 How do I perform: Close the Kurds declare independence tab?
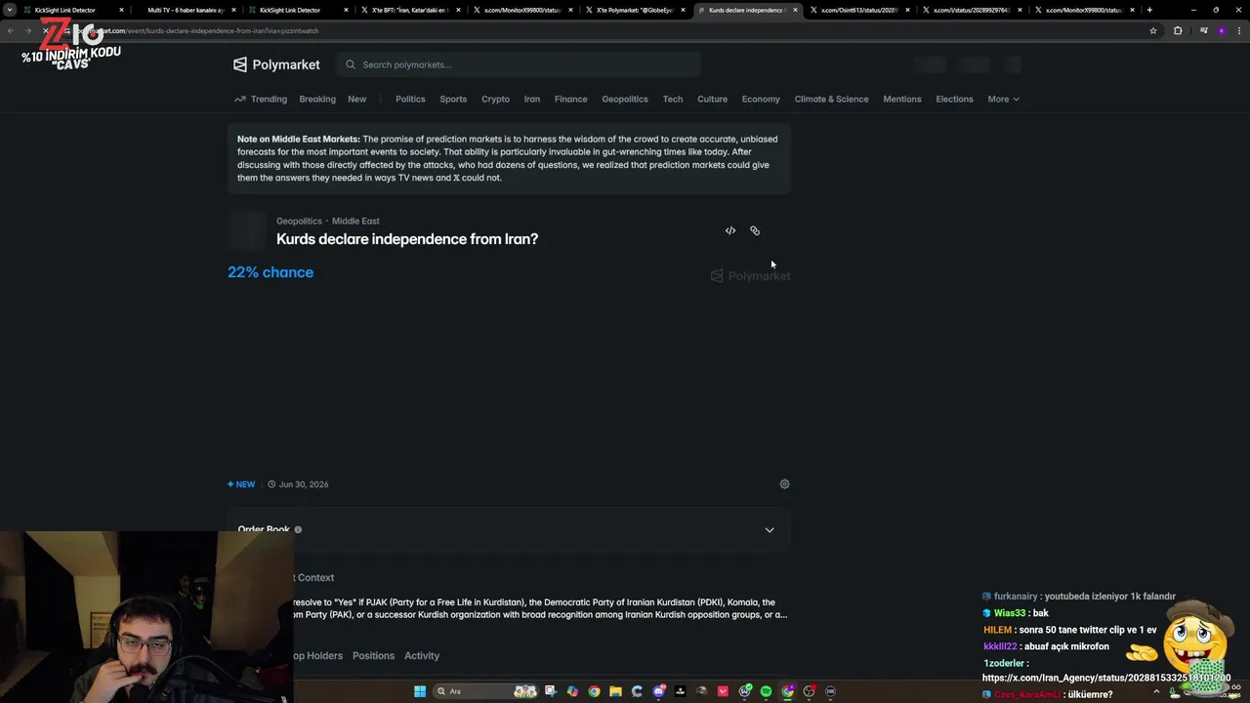pos(795,10)
